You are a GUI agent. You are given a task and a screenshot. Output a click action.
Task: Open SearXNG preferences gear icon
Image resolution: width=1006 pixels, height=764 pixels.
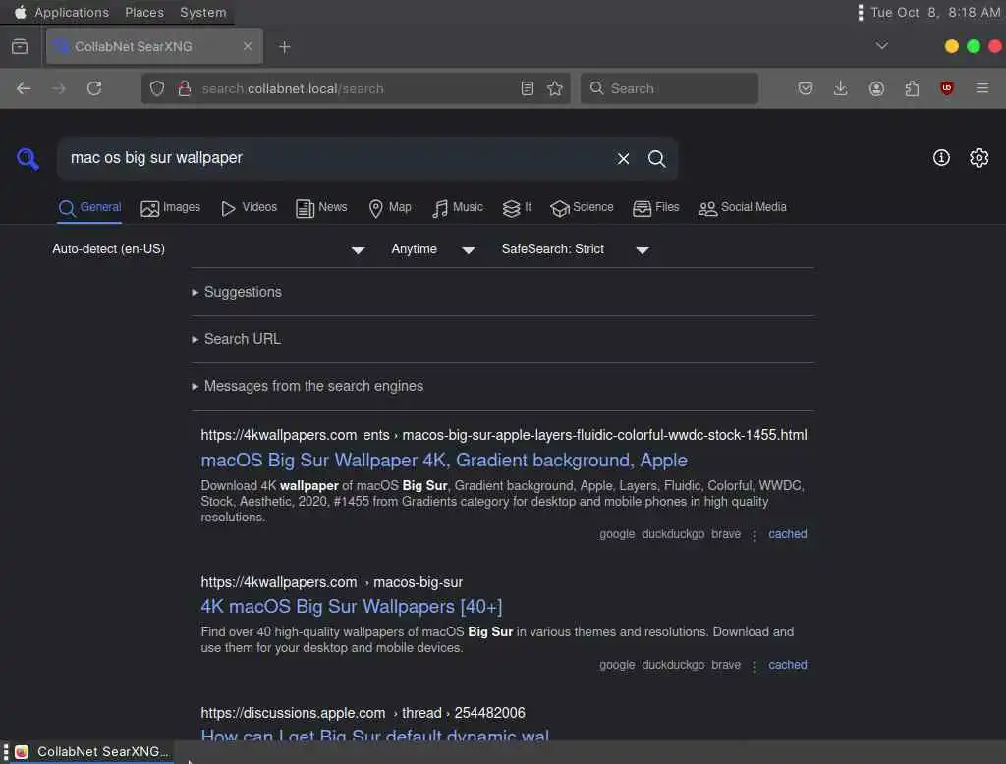click(979, 158)
